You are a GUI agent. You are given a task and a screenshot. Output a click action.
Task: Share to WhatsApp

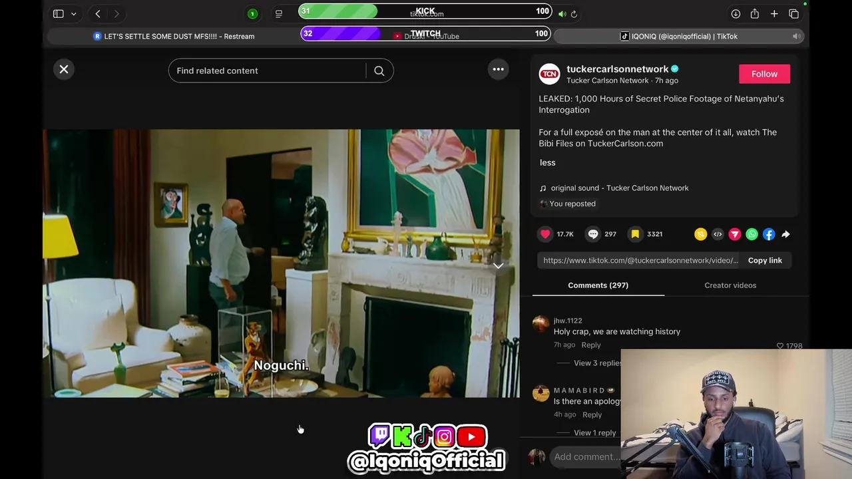click(751, 234)
